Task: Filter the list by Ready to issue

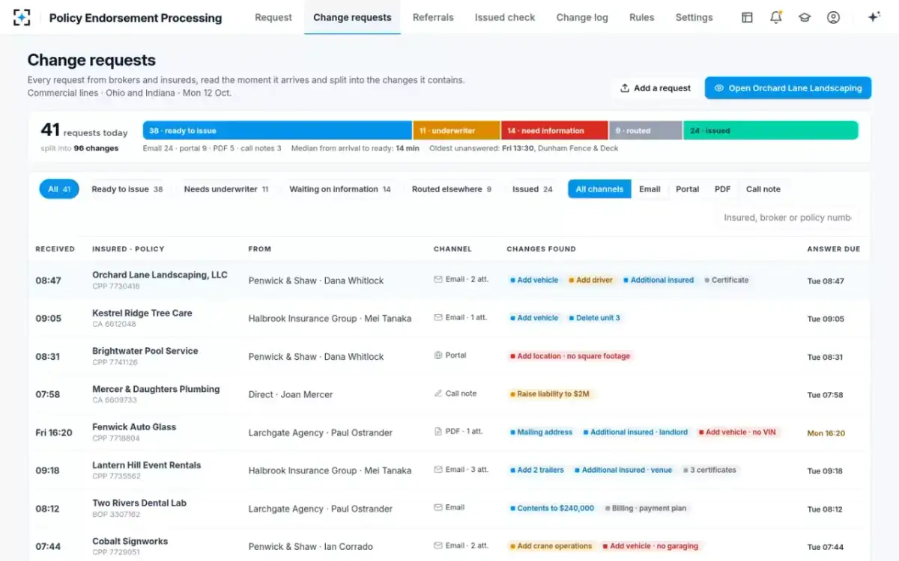Action: [x=127, y=189]
